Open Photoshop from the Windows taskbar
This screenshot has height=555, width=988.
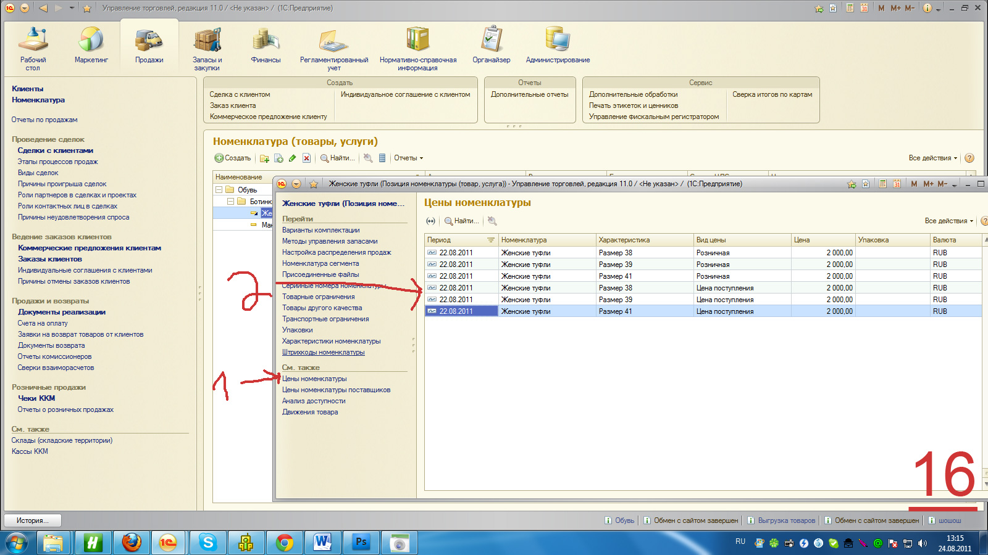(x=361, y=543)
